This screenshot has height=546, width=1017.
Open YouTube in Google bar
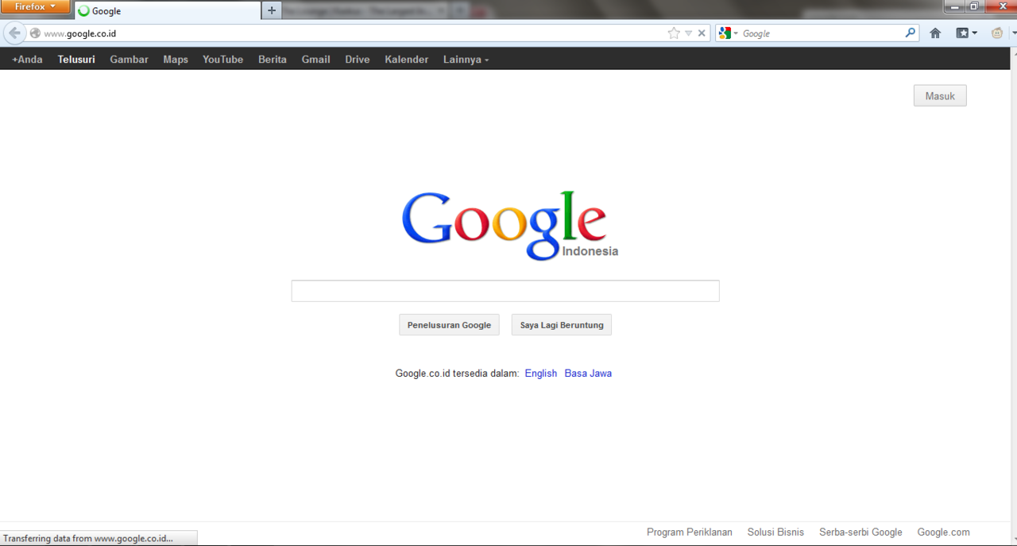(x=222, y=60)
